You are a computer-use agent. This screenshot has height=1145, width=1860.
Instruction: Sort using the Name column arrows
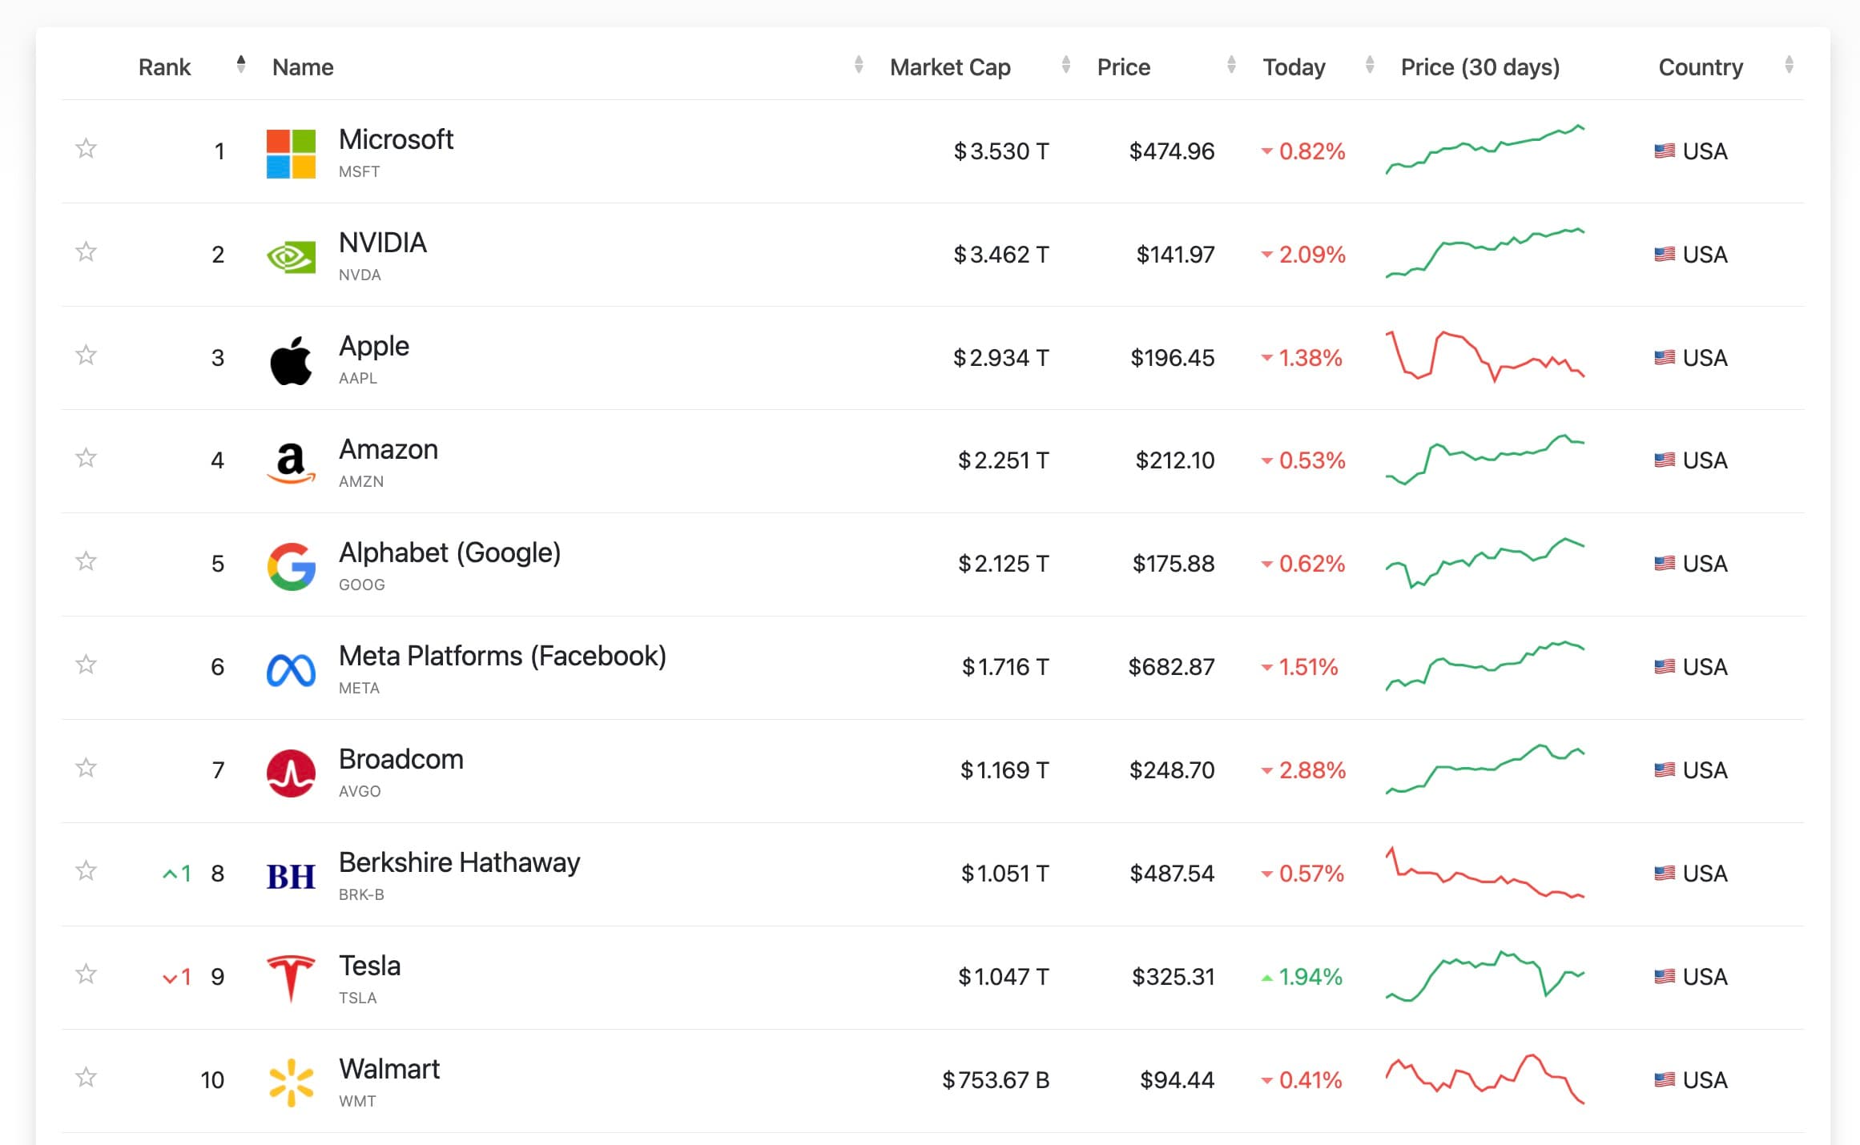tap(859, 65)
